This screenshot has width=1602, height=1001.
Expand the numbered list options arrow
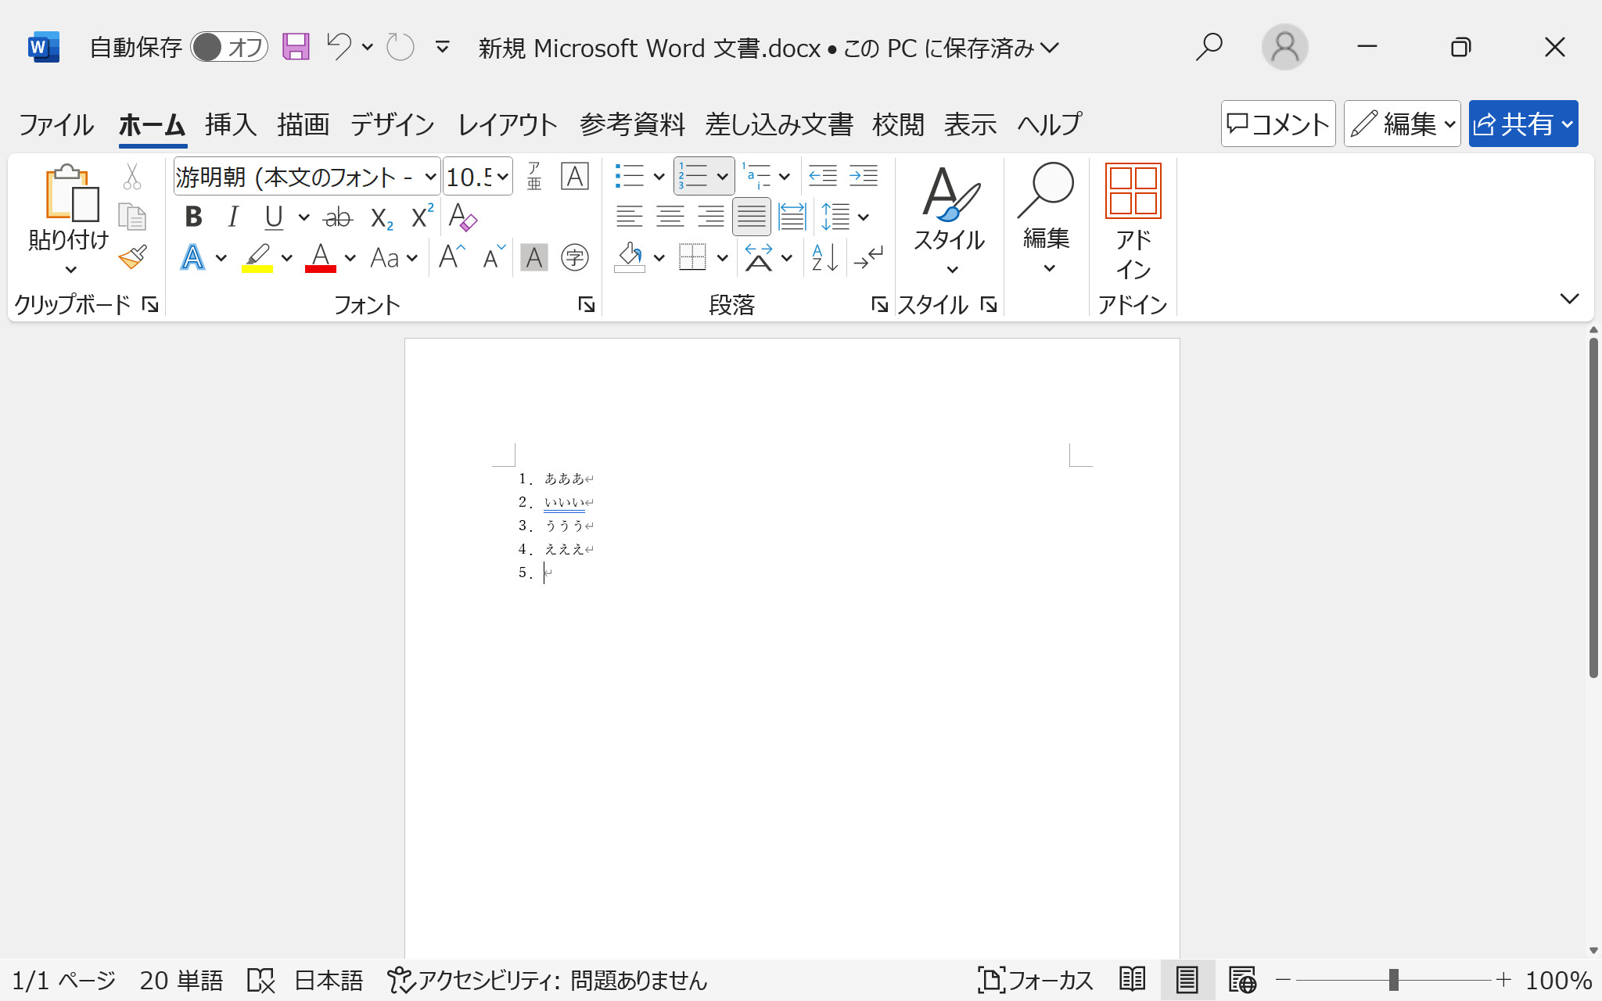click(x=722, y=177)
